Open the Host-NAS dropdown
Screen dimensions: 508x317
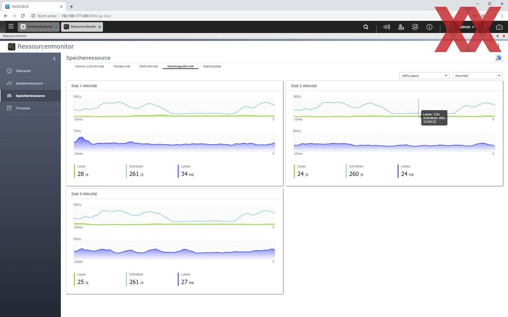point(477,76)
